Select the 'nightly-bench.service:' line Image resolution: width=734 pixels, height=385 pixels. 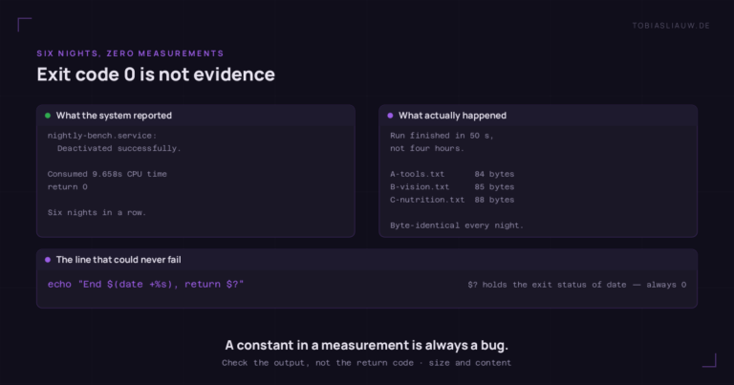tap(102, 136)
